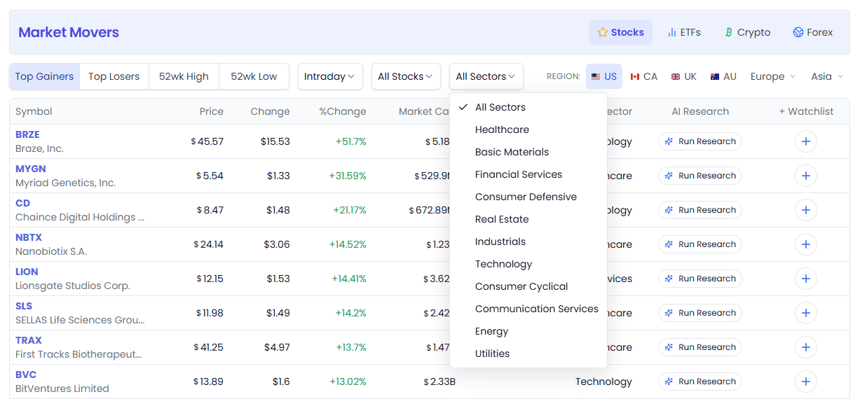
Task: Select the Top Gainers tab
Action: point(45,76)
